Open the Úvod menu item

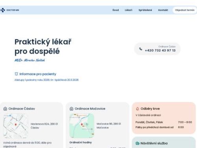[x=115, y=10]
